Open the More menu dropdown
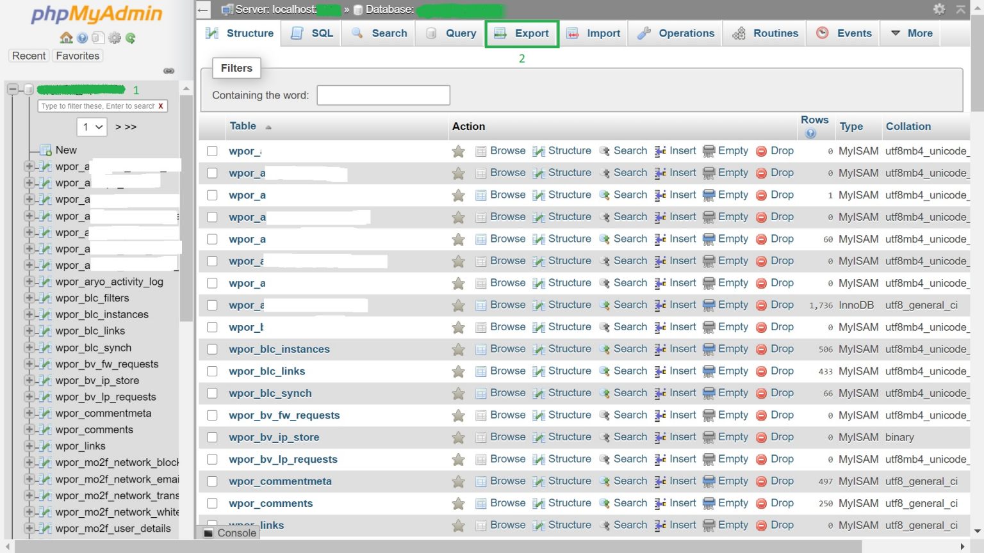Viewport: 984px width, 553px height. (x=910, y=33)
